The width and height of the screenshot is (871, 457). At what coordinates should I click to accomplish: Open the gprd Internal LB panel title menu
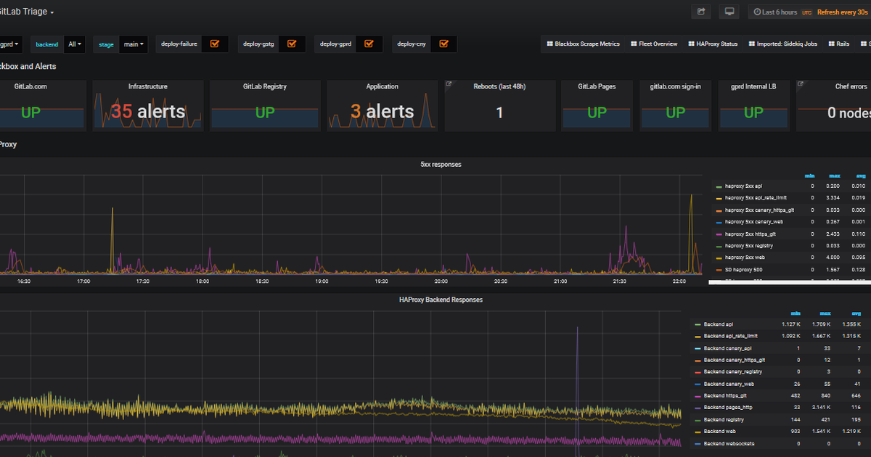[x=753, y=86]
